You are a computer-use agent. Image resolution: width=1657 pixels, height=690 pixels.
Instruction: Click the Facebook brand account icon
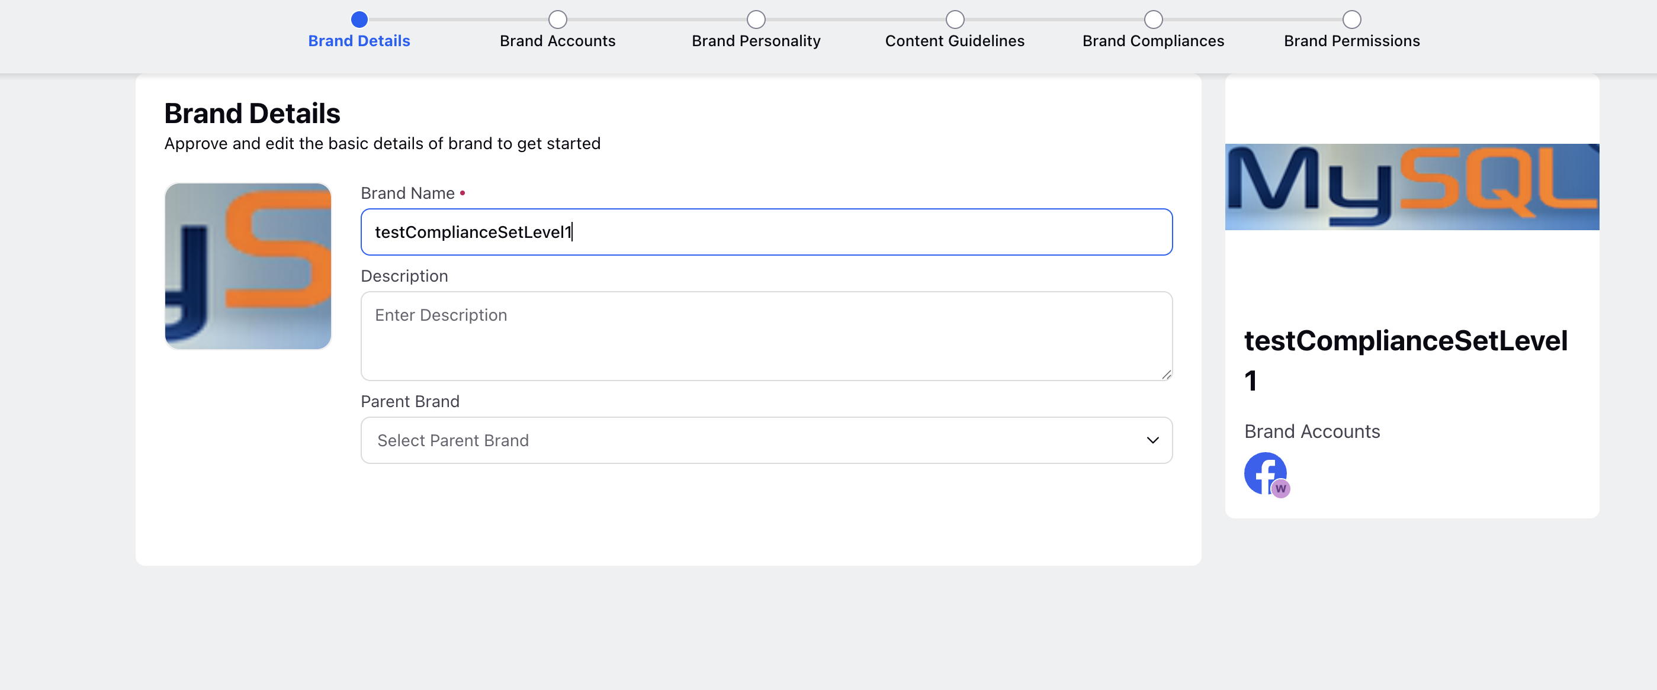1266,473
